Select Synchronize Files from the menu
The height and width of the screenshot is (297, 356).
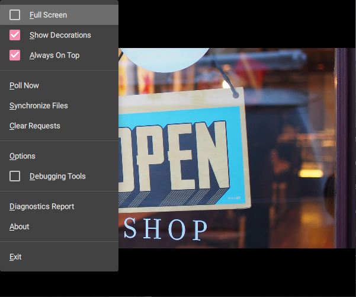pyautogui.click(x=39, y=106)
